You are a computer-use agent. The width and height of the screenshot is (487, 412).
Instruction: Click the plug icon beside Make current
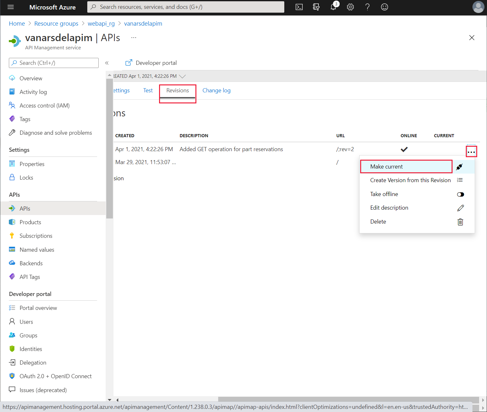tap(459, 167)
